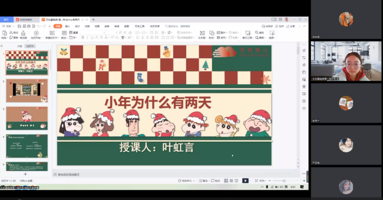Image resolution: width=383 pixels, height=200 pixels.
Task: Switch to Reading view in status bar
Action: [236, 181]
